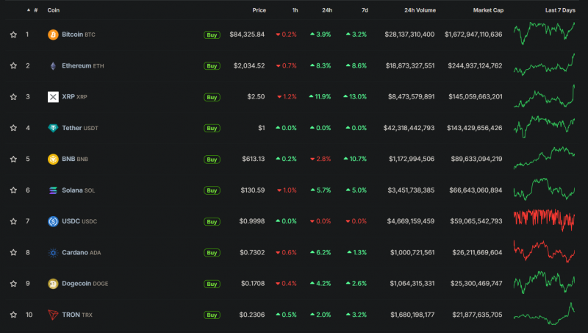Click XRP 7d change 13.0%
This screenshot has height=333, width=588.
point(355,97)
